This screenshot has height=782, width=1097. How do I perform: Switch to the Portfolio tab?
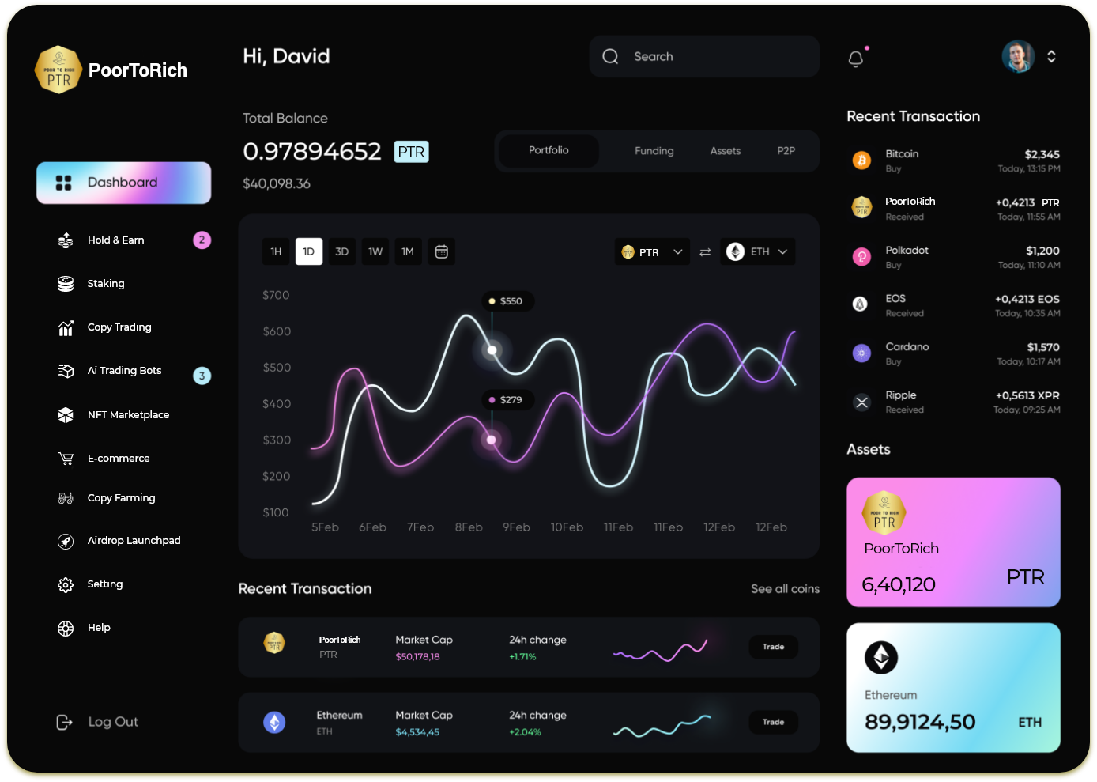[548, 150]
